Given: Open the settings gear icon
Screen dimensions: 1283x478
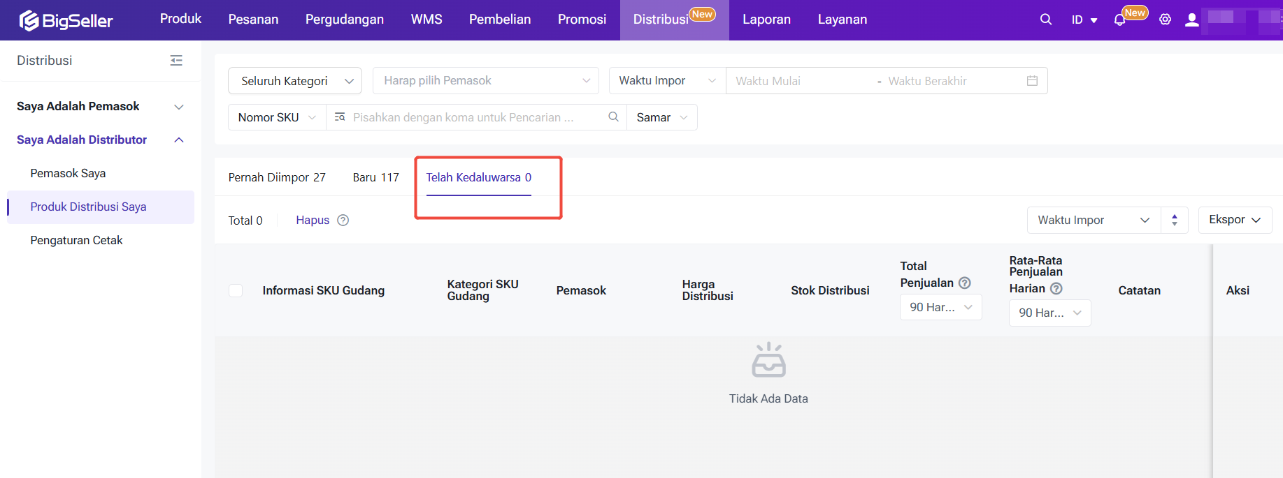Looking at the screenshot, I should 1165,20.
